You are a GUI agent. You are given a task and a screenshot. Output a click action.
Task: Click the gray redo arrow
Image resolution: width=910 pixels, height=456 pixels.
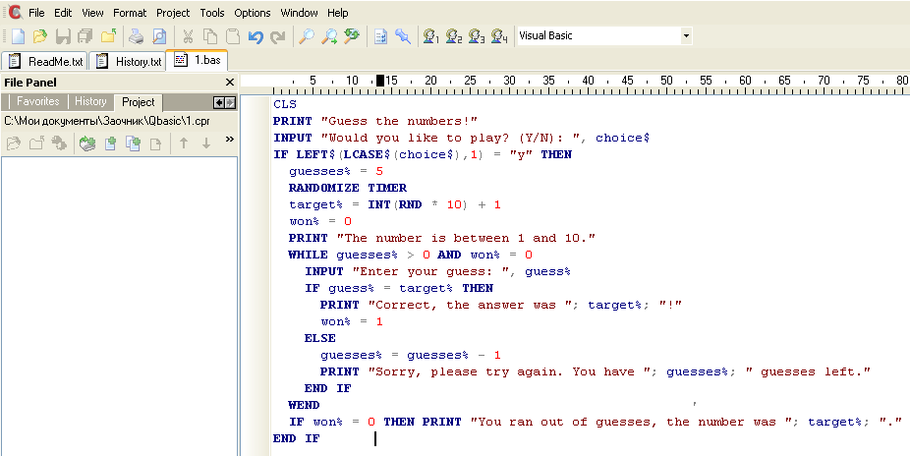pos(278,36)
